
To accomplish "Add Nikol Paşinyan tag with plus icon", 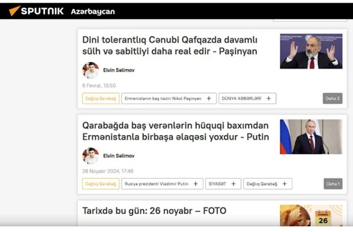I will pyautogui.click(x=209, y=98).
